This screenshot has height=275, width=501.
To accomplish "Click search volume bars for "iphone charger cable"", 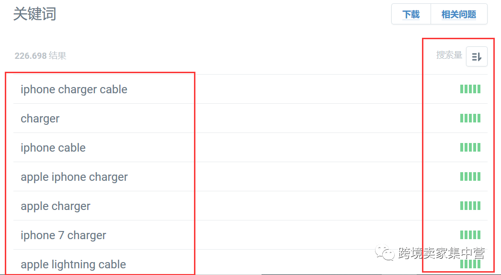I will click(470, 89).
